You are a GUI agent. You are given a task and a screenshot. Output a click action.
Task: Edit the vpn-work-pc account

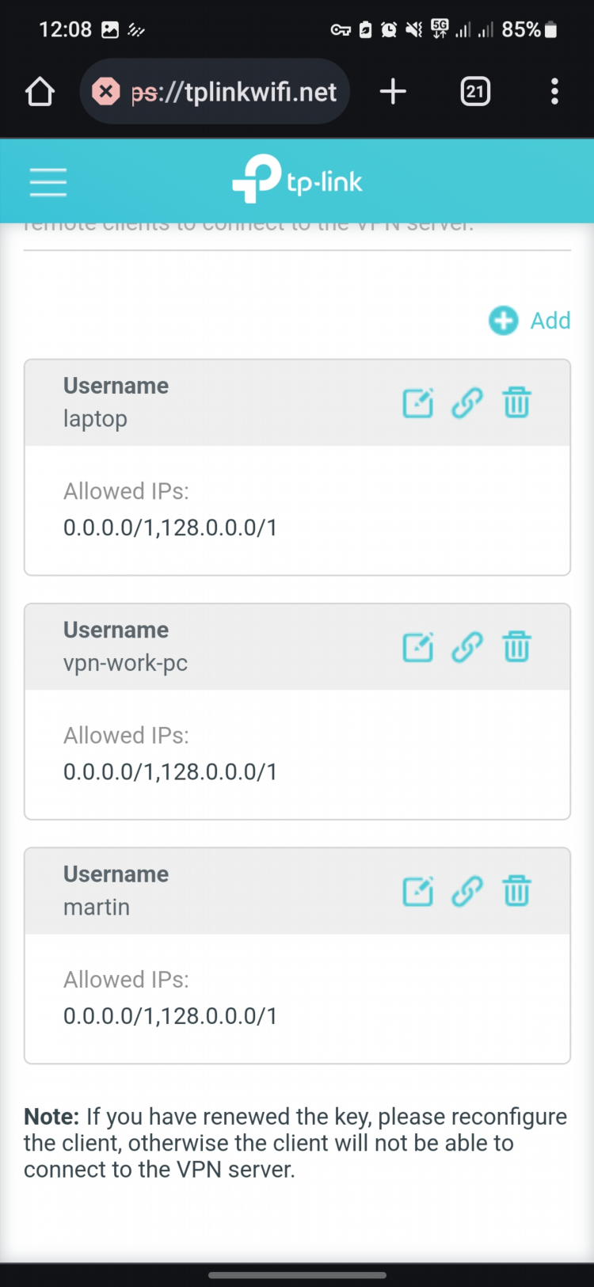point(418,647)
